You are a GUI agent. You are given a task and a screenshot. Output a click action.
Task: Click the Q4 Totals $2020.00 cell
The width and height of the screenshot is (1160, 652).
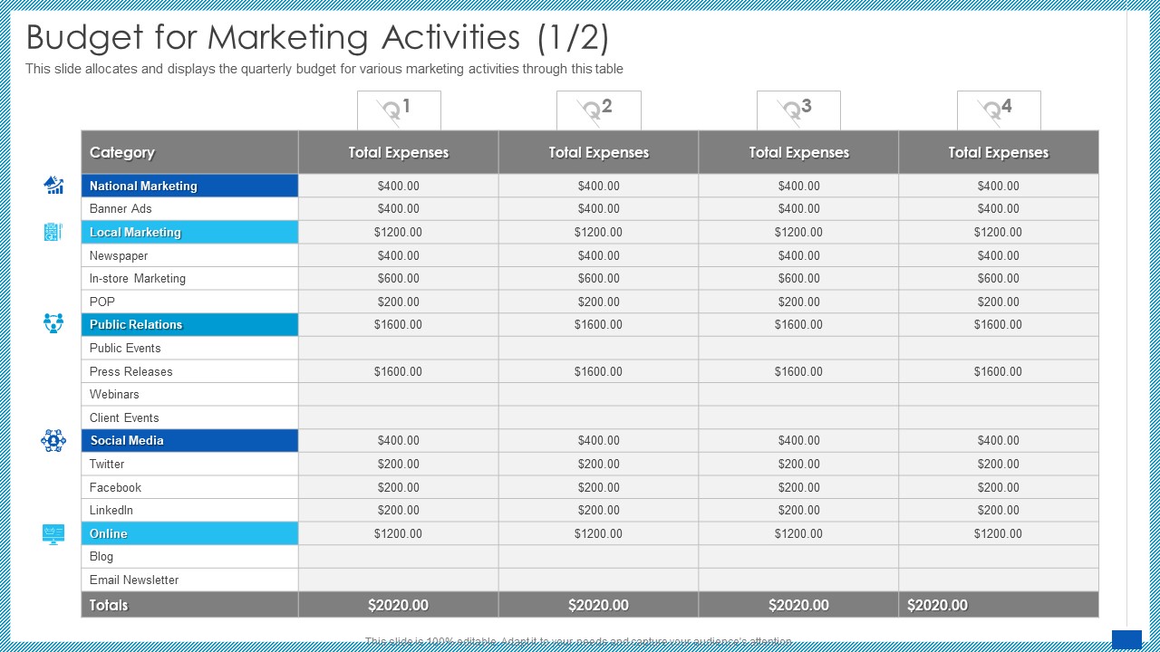click(x=999, y=605)
